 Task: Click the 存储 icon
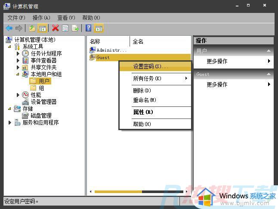click(17, 109)
